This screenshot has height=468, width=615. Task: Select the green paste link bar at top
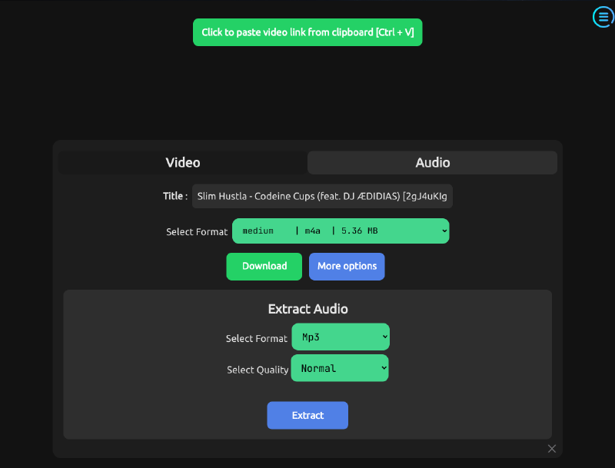(307, 32)
